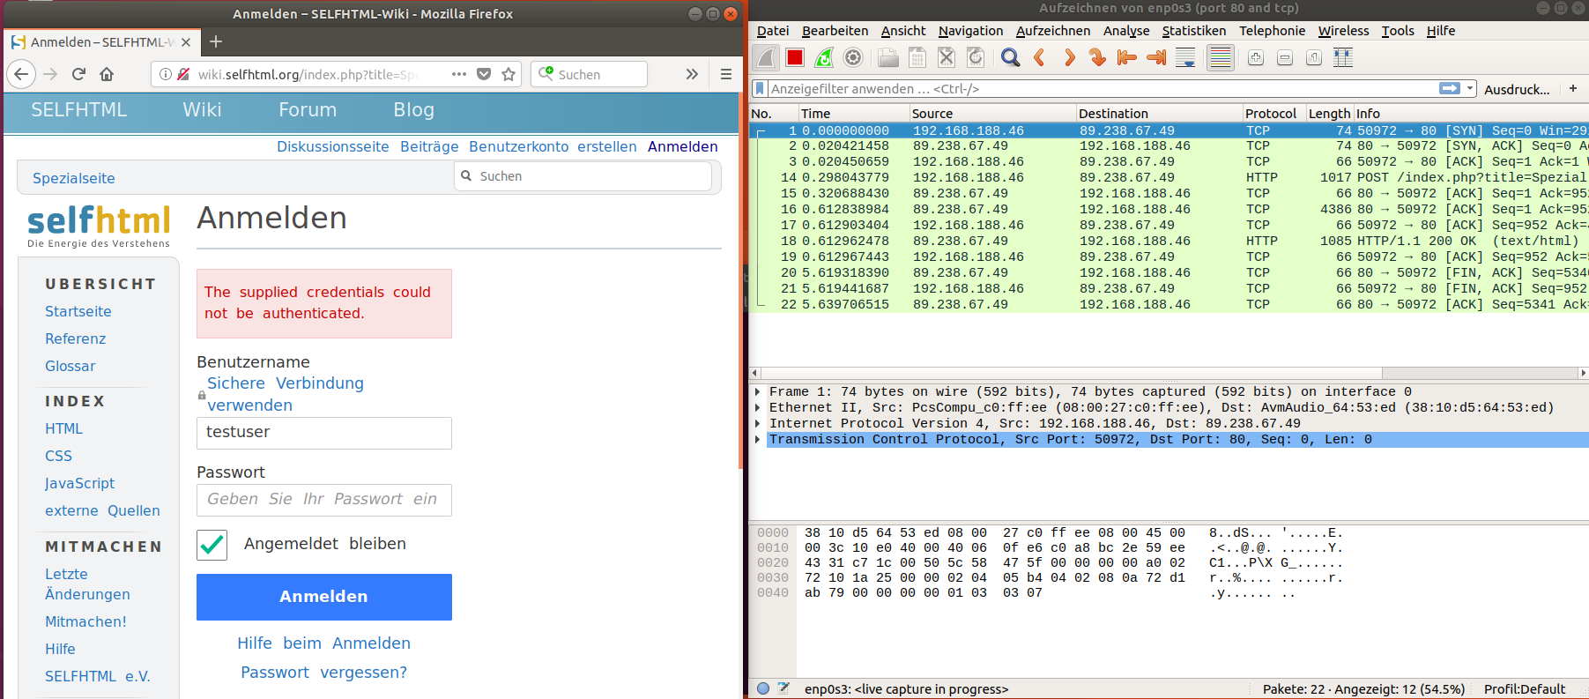Toggle auto-scroll during live capture

click(x=1185, y=58)
